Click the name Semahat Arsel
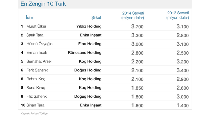 tap(39, 61)
